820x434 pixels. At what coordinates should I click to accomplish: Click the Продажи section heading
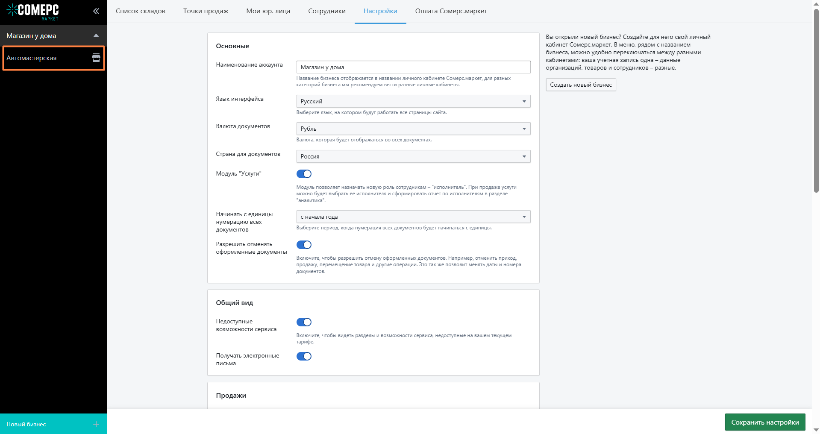pyautogui.click(x=231, y=396)
